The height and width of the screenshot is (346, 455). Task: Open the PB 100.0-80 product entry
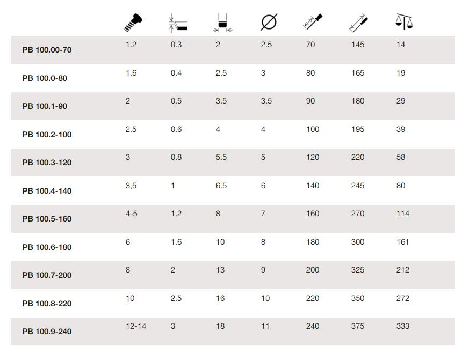(x=45, y=78)
